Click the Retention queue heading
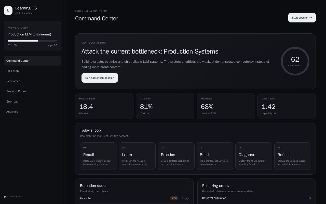 coord(94,186)
